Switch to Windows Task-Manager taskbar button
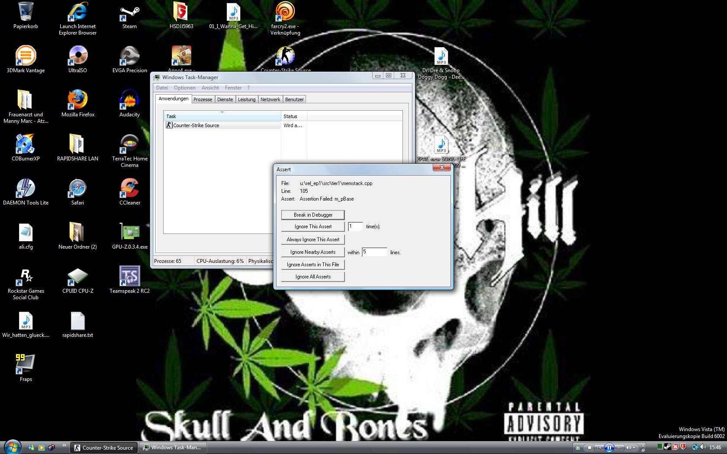The width and height of the screenshot is (727, 454). [x=173, y=448]
